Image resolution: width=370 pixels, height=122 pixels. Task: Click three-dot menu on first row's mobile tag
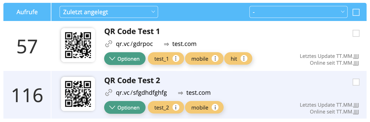click(215, 59)
